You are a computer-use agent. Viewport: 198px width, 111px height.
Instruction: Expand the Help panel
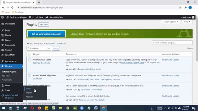click(x=187, y=22)
